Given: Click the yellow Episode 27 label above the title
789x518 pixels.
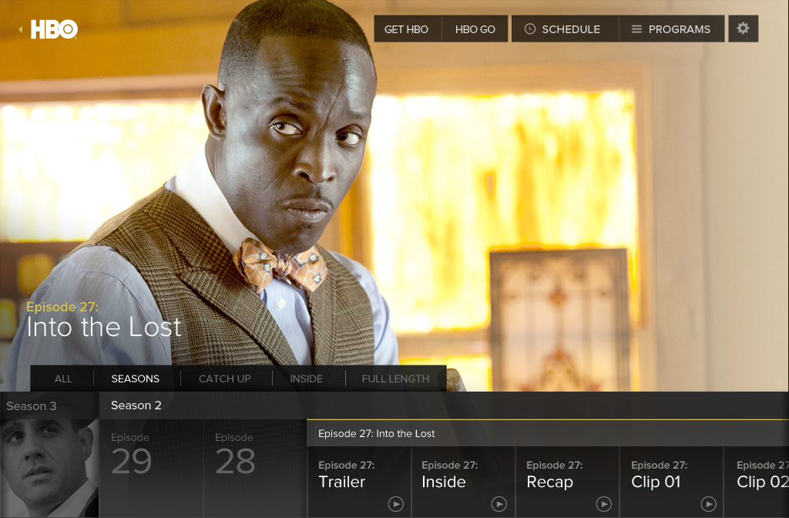Looking at the screenshot, I should 62,307.
